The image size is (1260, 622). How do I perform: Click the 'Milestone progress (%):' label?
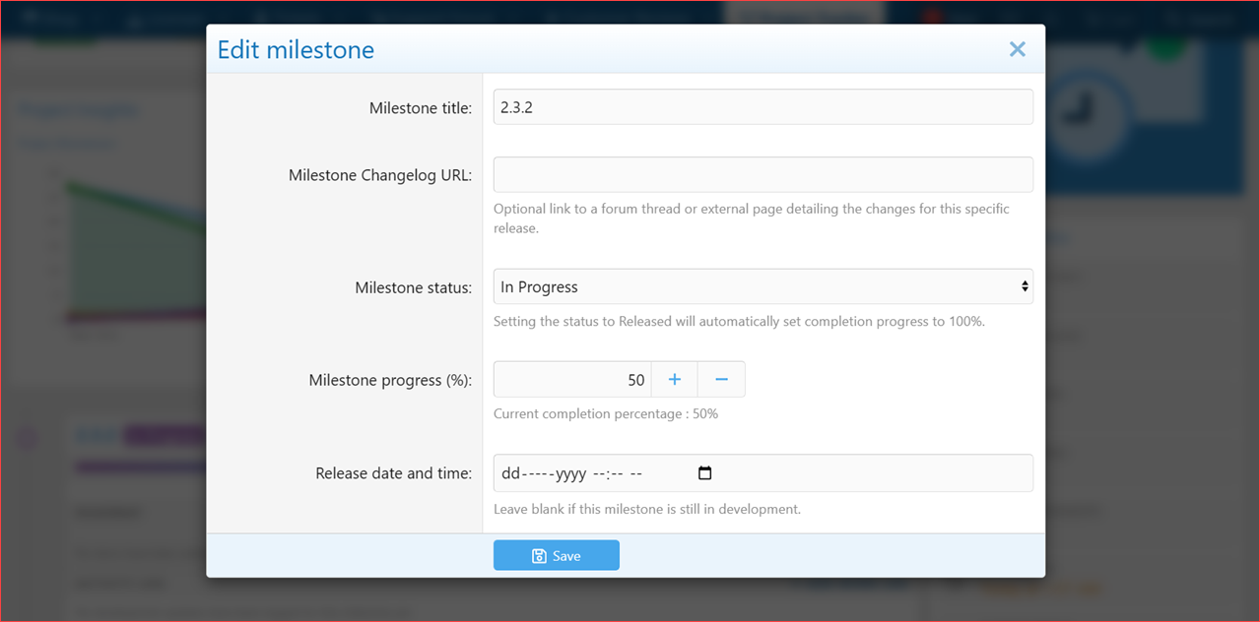point(391,380)
